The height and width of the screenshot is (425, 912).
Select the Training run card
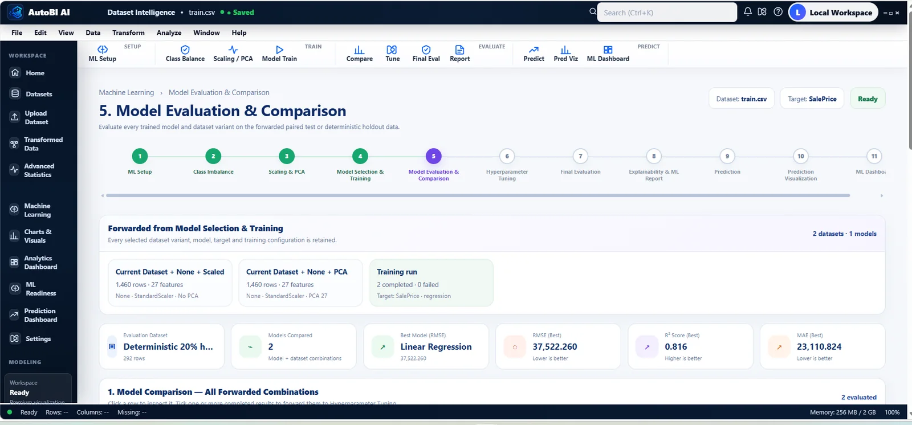[431, 283]
